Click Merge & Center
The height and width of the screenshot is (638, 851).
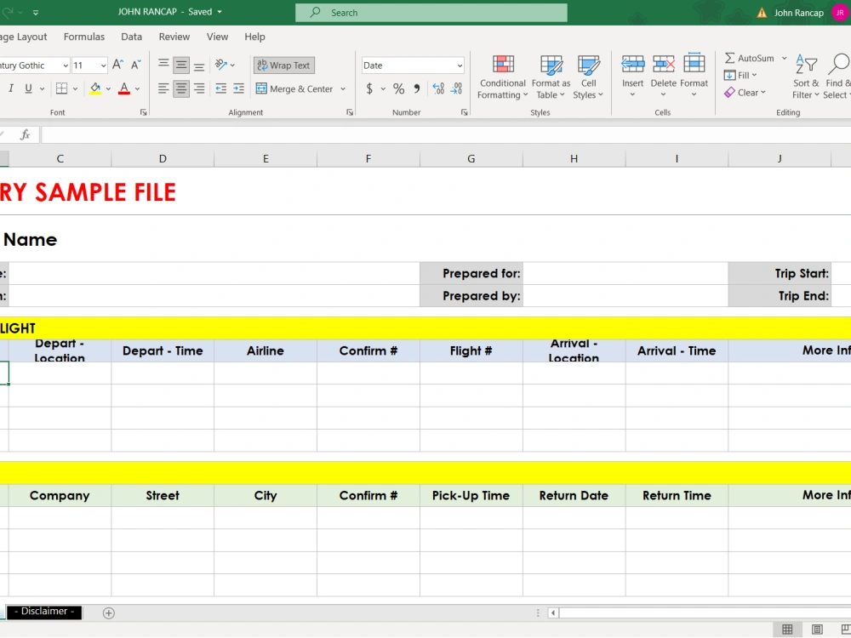click(294, 88)
